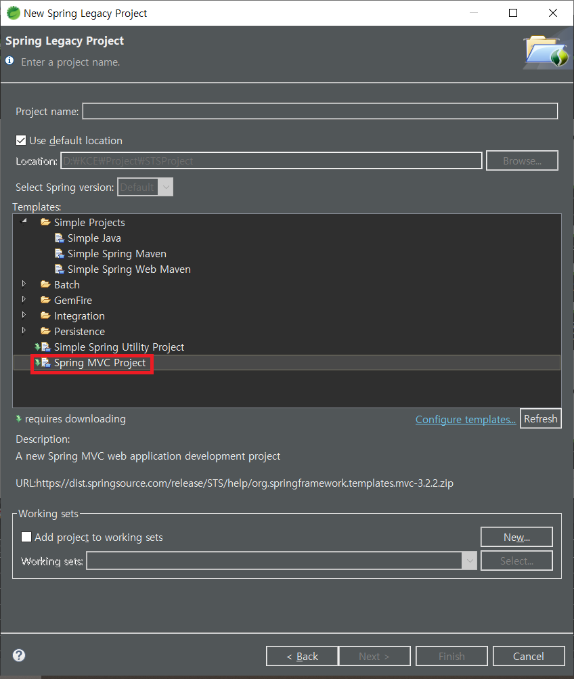Select the Simple Spring Maven template
574x679 pixels.
(117, 254)
